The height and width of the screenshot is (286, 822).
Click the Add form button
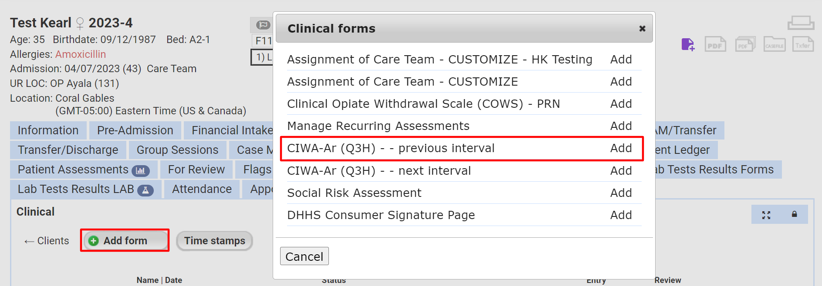coord(125,241)
